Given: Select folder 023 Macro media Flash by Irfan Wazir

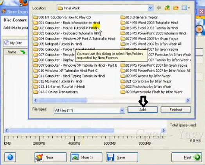Looking at the screenshot, I should 151,92.
